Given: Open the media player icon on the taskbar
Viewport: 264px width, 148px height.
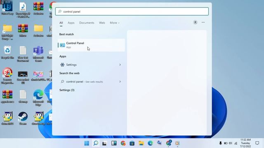Looking at the screenshot, I should coord(177,143).
